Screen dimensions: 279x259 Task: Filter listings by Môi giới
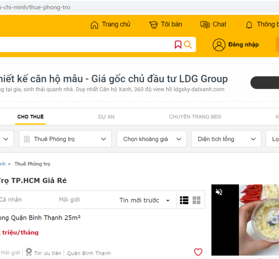(x=69, y=200)
